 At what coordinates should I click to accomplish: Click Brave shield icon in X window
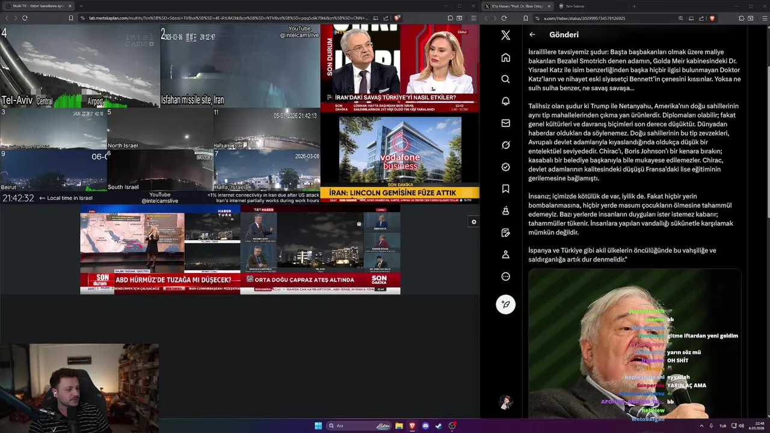(711, 18)
